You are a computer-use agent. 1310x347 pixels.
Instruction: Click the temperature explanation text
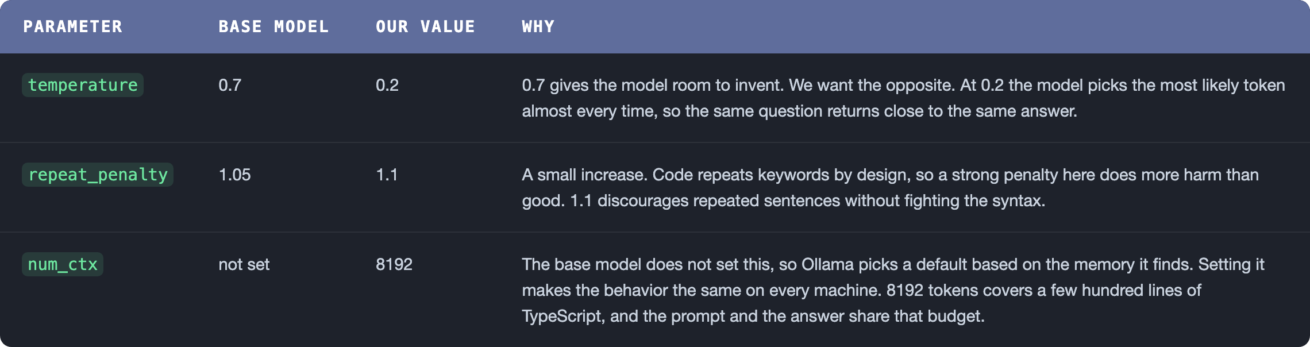pyautogui.click(x=903, y=98)
